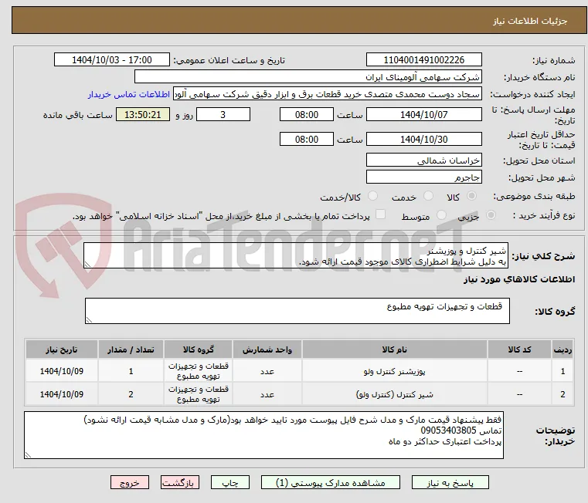Click the price validity date 1404/10/30
The image size is (588, 503).
pyautogui.click(x=423, y=140)
